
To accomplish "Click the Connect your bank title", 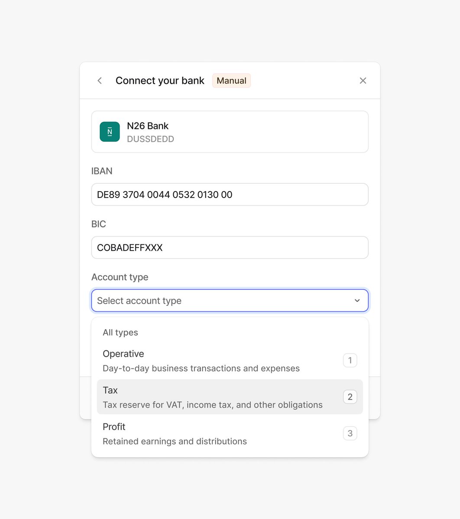I will point(160,80).
